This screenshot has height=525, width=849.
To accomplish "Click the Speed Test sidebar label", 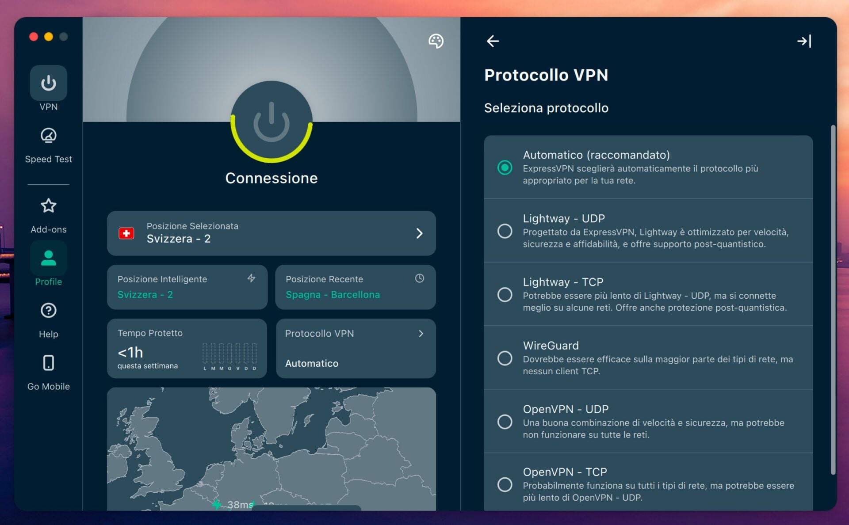I will [x=49, y=159].
